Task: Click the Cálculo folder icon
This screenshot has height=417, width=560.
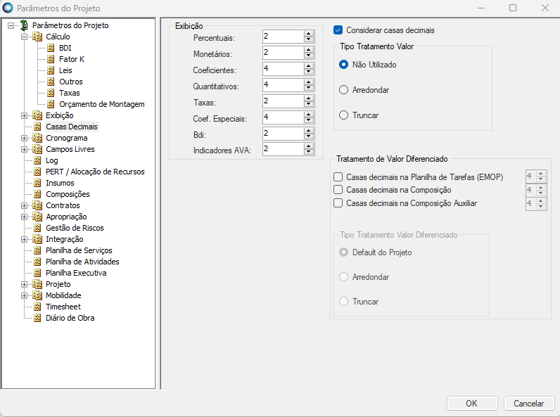Action: point(37,37)
